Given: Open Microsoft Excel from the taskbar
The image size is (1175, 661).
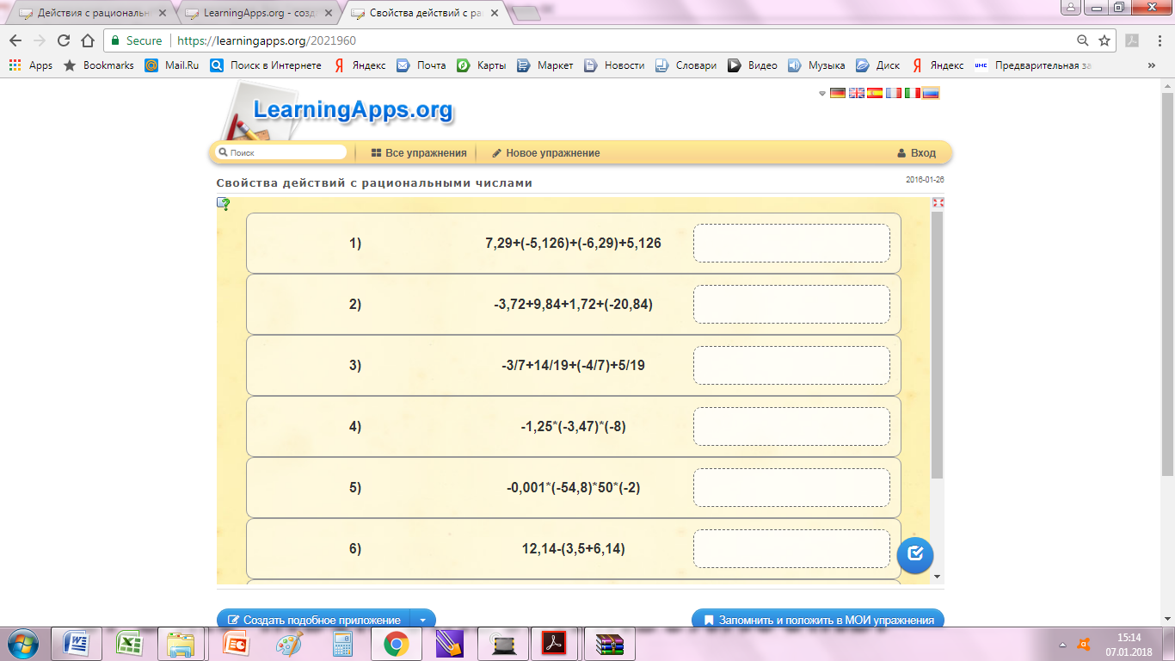Looking at the screenshot, I should [129, 644].
